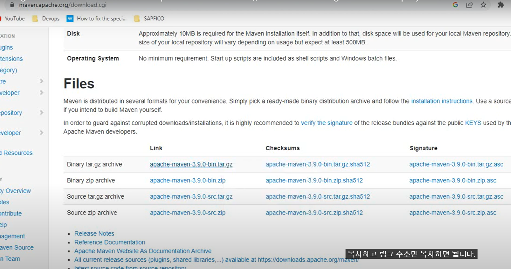
Task: Open the 'How to fix the speci...' bookmark
Action: tap(97, 19)
